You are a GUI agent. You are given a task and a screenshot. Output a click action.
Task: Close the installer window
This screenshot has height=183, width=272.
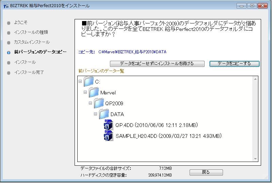click(x=262, y=6)
